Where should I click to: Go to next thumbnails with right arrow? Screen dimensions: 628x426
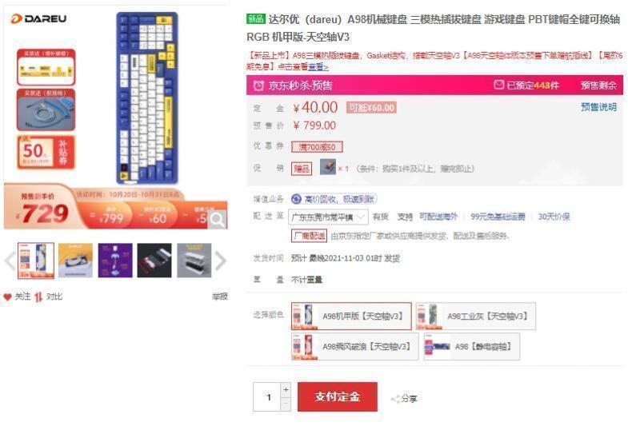221,261
